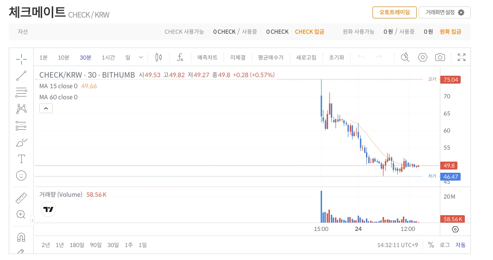Switch to 10분 interval

(63, 58)
